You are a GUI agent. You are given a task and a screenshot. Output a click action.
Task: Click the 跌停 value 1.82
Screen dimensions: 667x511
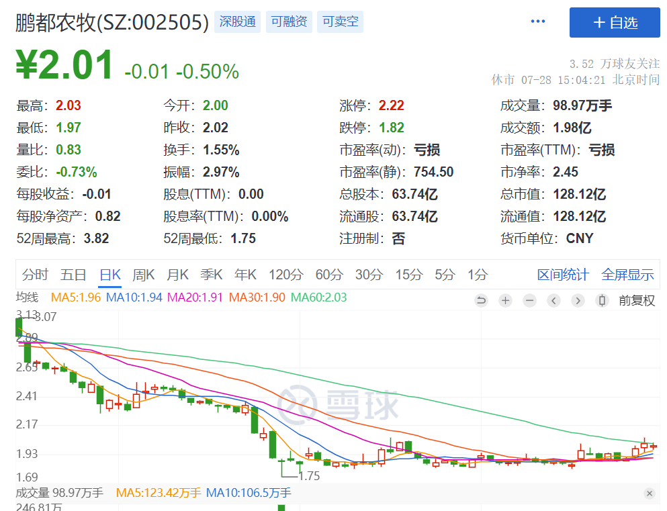point(392,128)
